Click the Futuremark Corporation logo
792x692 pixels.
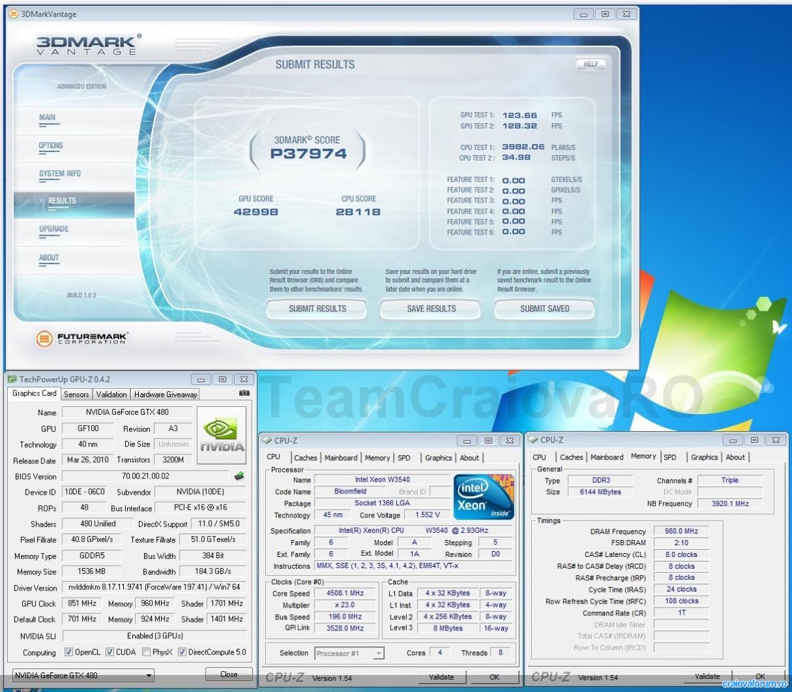(x=82, y=338)
